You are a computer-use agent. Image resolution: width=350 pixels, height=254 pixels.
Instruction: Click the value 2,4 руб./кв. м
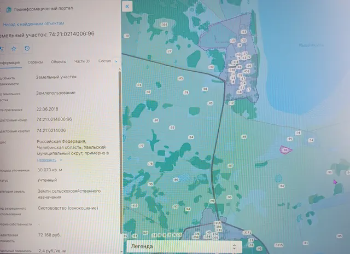point(52,251)
